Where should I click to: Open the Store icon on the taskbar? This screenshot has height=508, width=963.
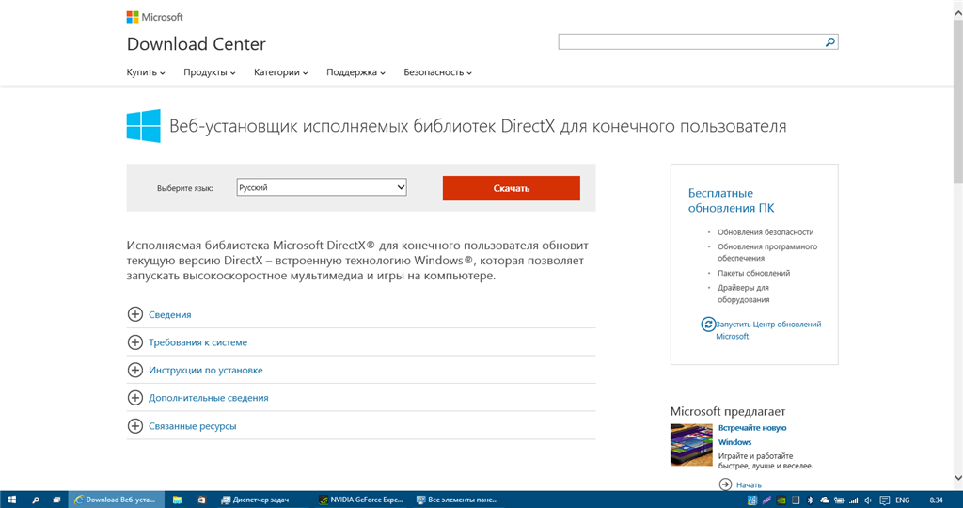coord(201,500)
